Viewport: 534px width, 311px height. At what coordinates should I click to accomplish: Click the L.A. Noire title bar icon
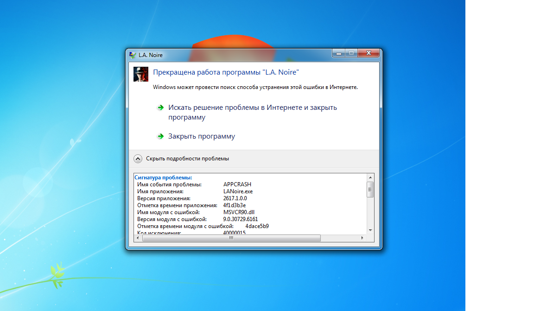coord(133,55)
